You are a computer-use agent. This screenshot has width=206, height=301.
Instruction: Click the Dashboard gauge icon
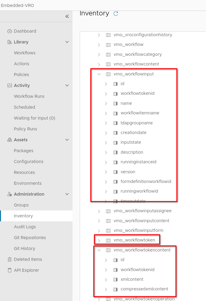tap(9, 31)
